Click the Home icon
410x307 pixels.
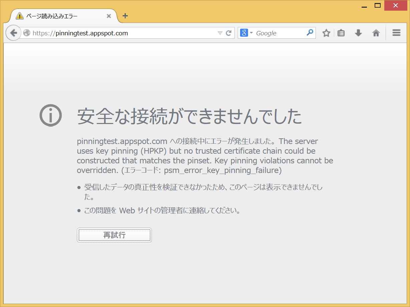coord(376,33)
